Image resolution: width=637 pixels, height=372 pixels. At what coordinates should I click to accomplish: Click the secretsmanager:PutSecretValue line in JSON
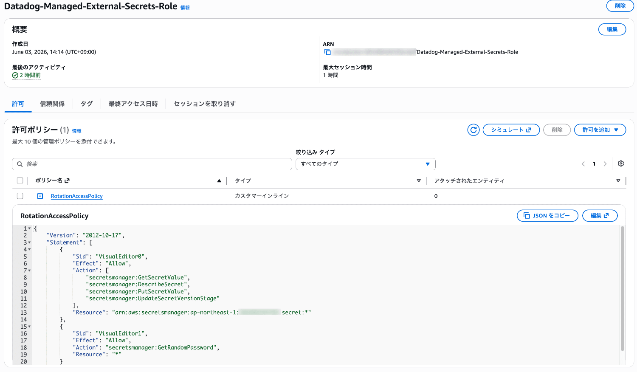coord(138,291)
